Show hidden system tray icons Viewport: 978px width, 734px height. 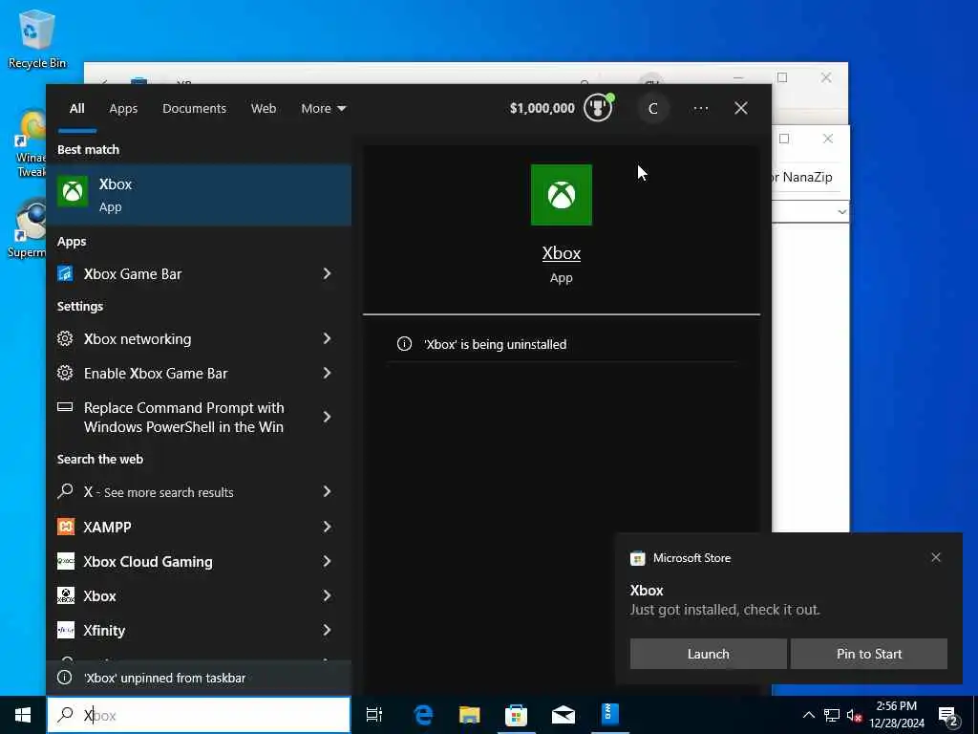(x=808, y=715)
